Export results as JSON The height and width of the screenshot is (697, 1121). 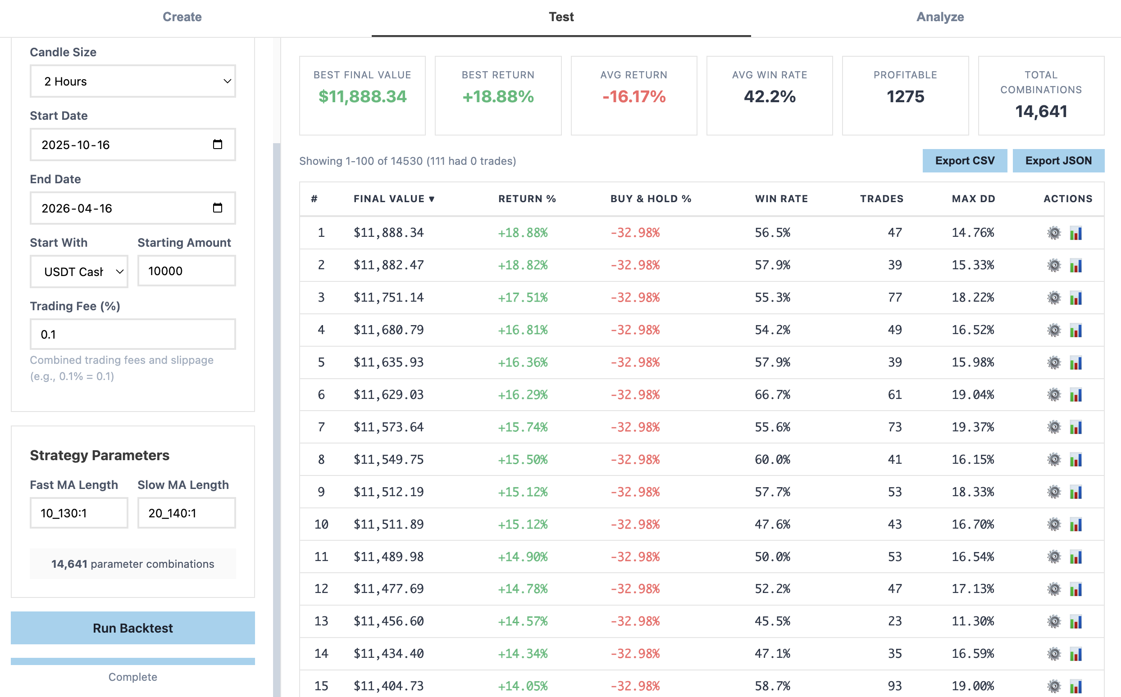(1058, 160)
